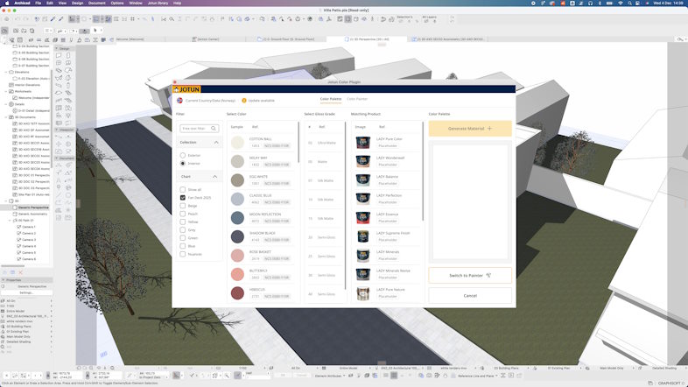Enable the Show all chart checkbox
Viewport: 688px width, 387px height.
[x=183, y=189]
